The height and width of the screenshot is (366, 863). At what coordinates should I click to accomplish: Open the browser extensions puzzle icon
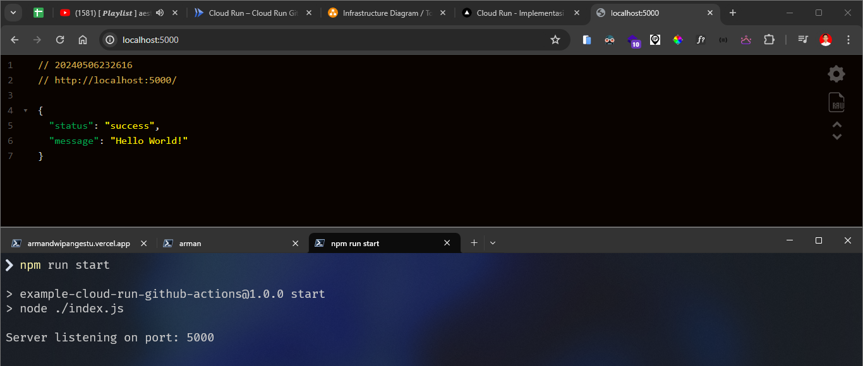click(769, 39)
